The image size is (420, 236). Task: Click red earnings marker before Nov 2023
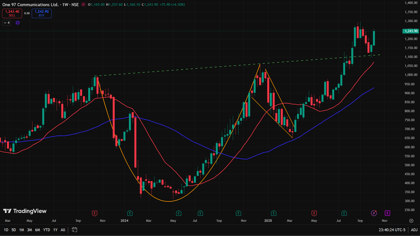[x=94, y=213]
